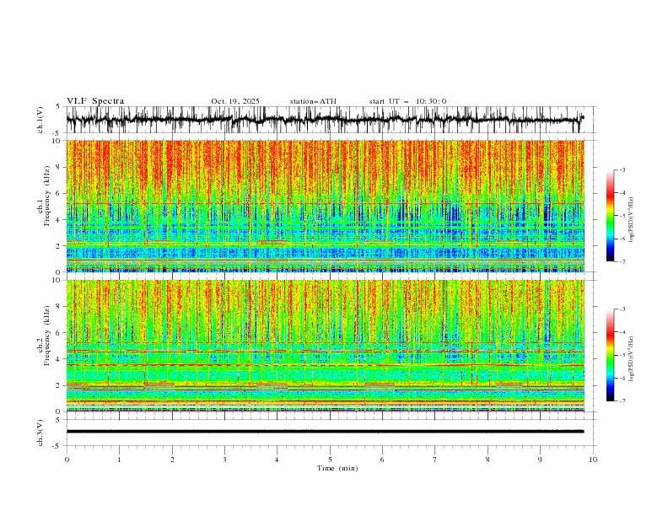Click the ch.1 waveform trace panel

(331, 120)
